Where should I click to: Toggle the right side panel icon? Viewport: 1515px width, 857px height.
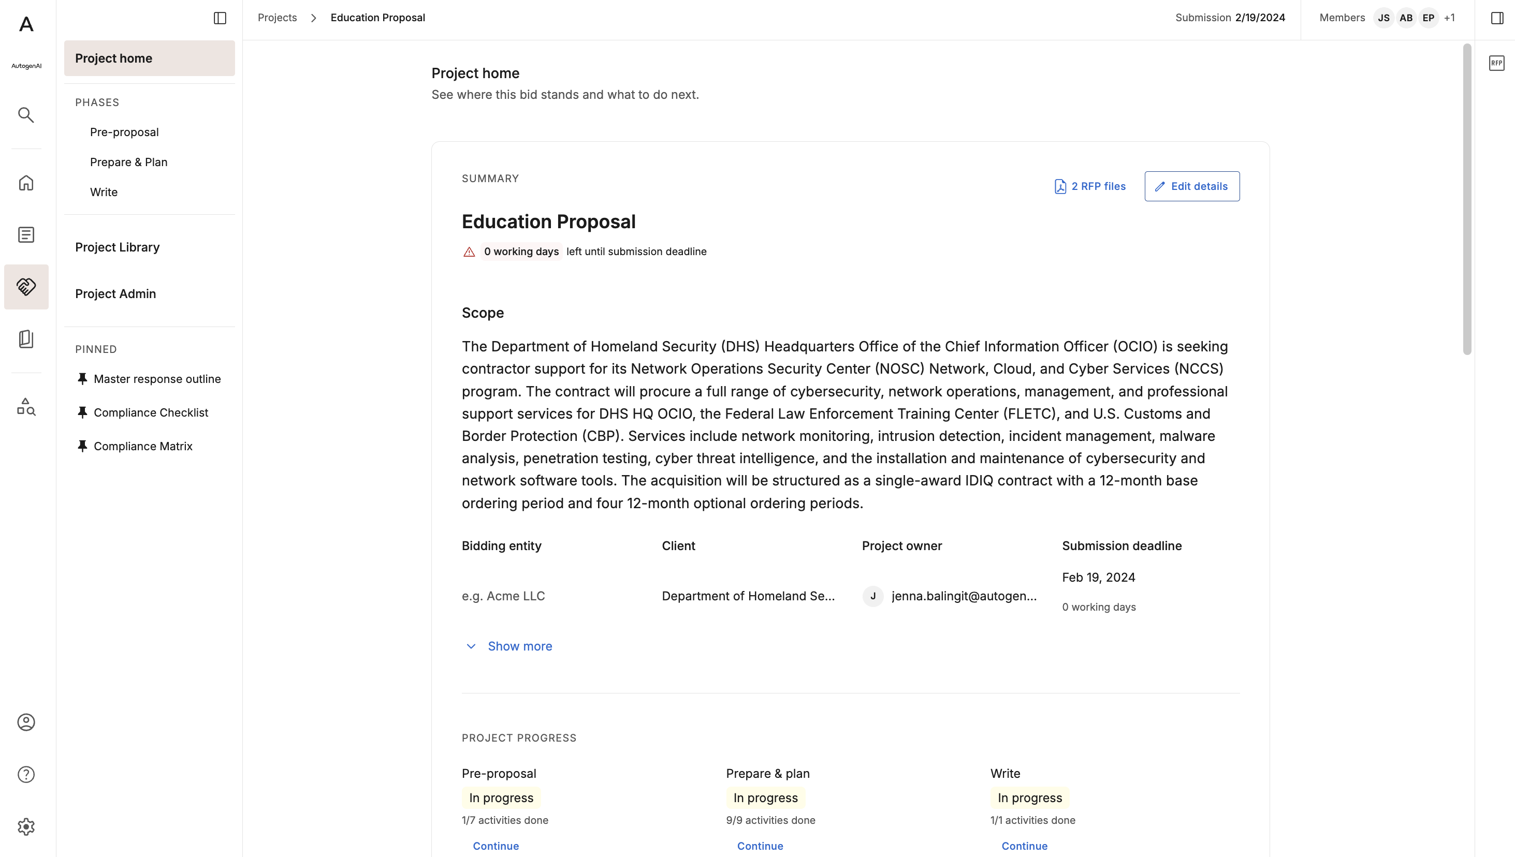1497,18
